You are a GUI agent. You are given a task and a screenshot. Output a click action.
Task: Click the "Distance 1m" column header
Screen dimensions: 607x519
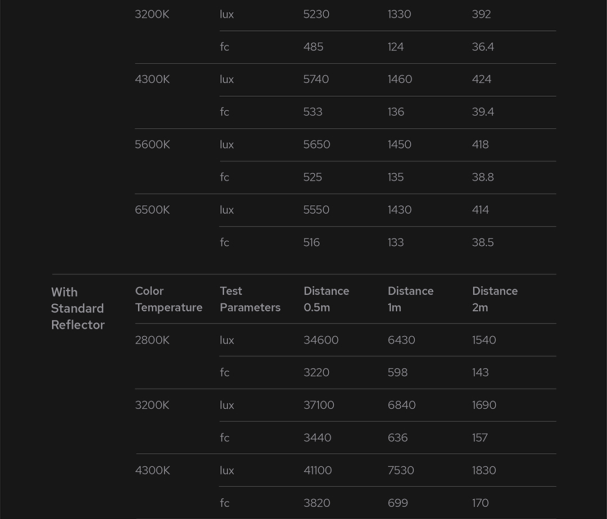tap(410, 299)
